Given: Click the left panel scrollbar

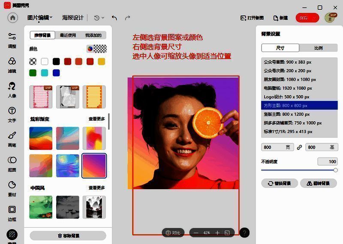Looking at the screenshot, I should [109, 121].
